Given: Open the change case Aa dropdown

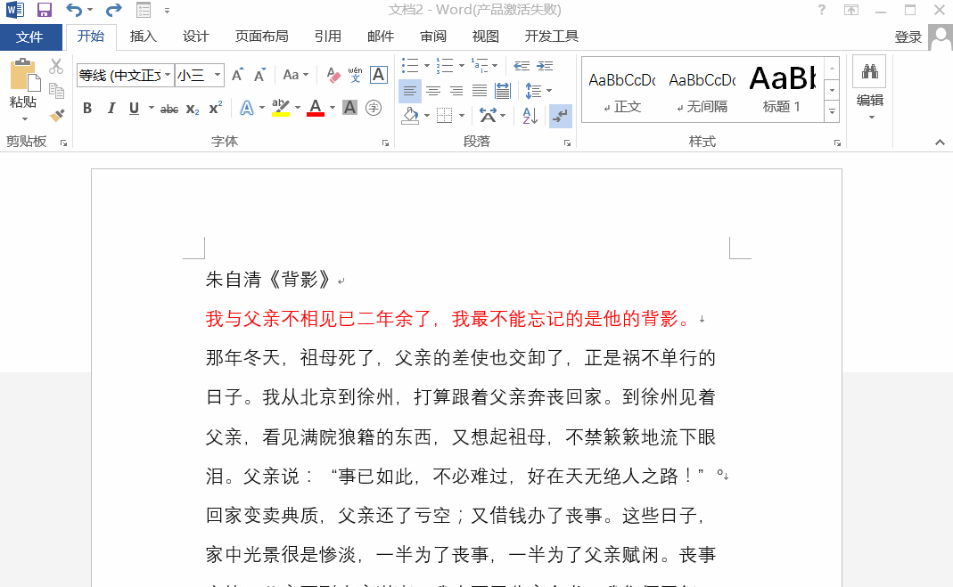Looking at the screenshot, I should (296, 75).
